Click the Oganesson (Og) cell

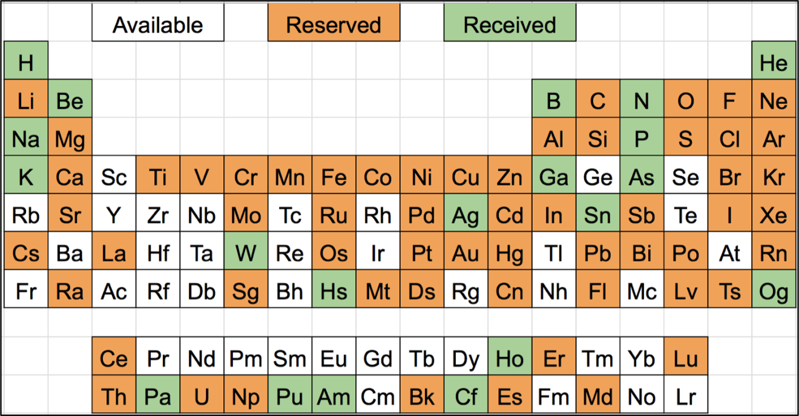click(x=774, y=291)
